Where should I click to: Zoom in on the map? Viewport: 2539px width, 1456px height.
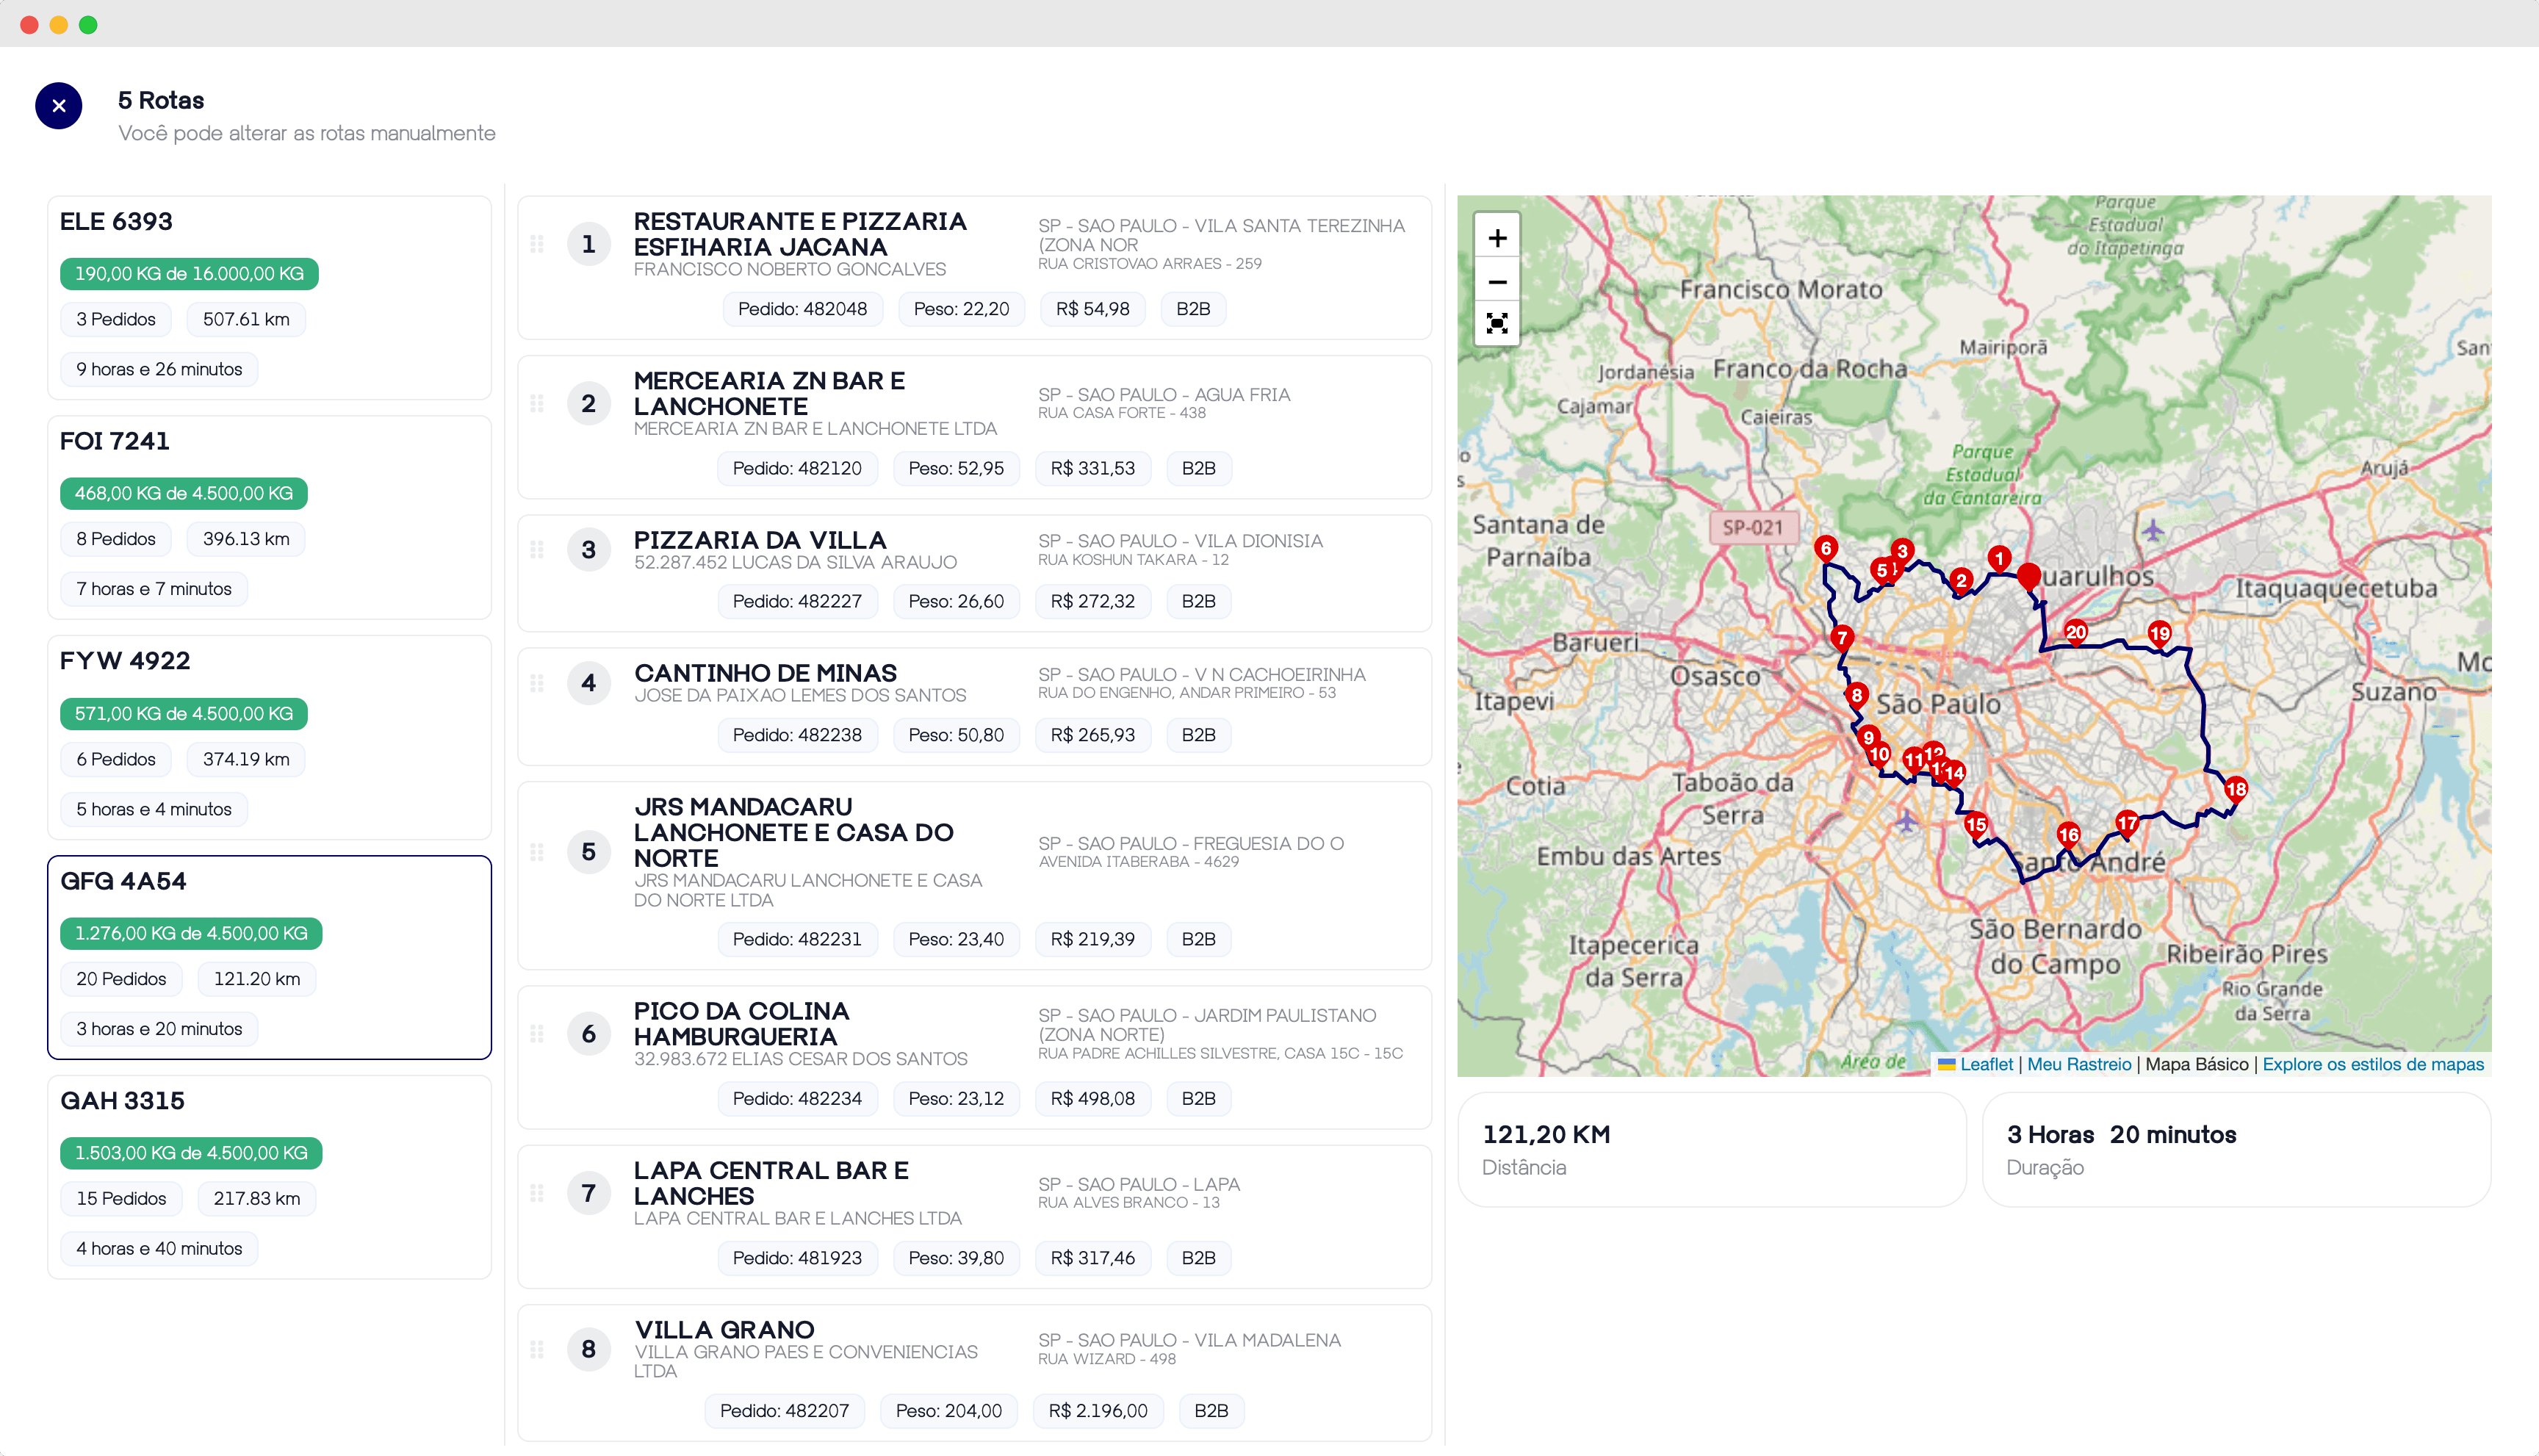coord(1497,238)
